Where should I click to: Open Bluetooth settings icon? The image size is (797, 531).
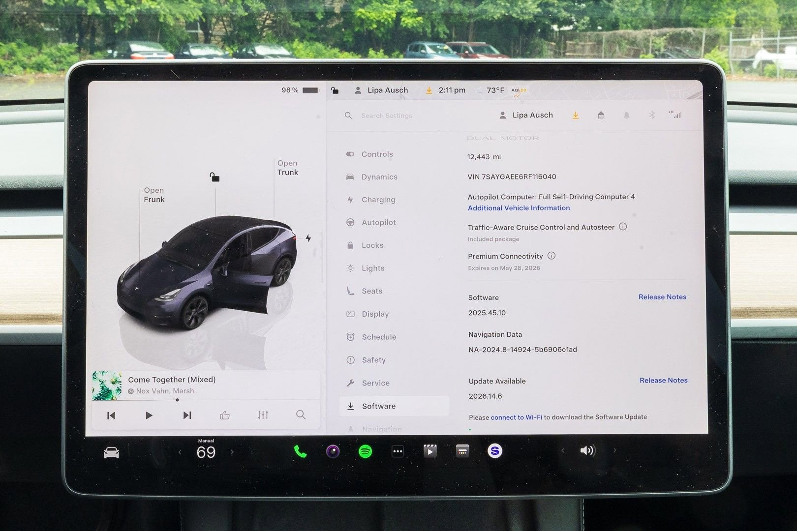tap(652, 115)
